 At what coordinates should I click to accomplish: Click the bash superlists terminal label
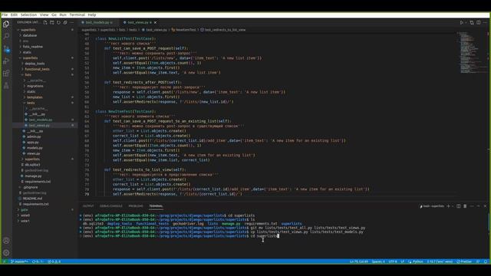[432, 206]
